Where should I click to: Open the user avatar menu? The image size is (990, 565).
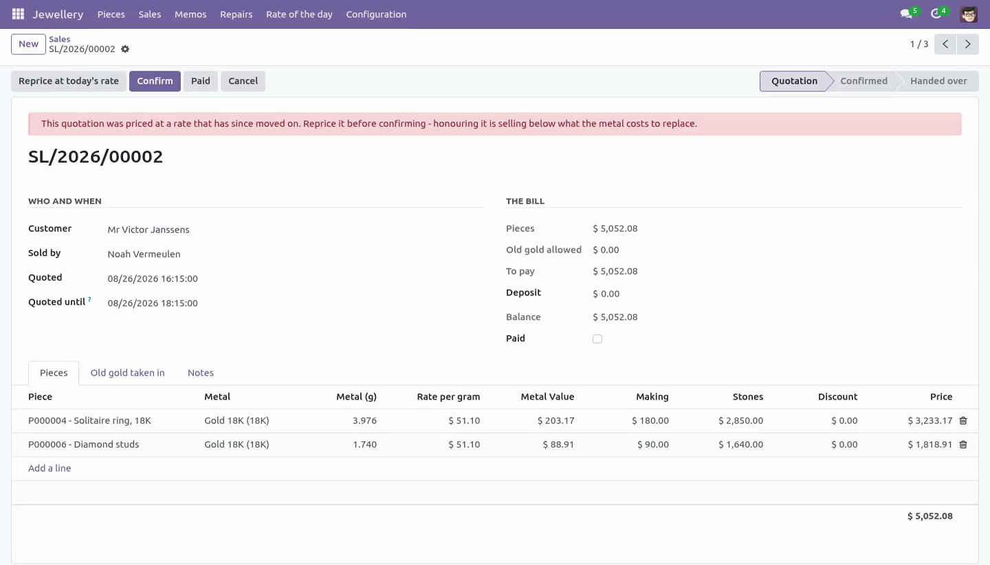click(969, 14)
